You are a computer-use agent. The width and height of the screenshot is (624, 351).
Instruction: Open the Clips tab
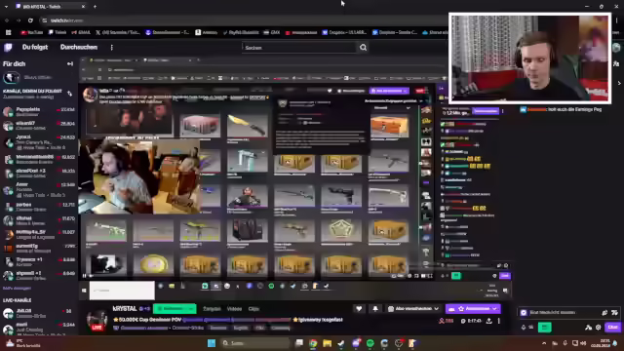click(x=253, y=309)
